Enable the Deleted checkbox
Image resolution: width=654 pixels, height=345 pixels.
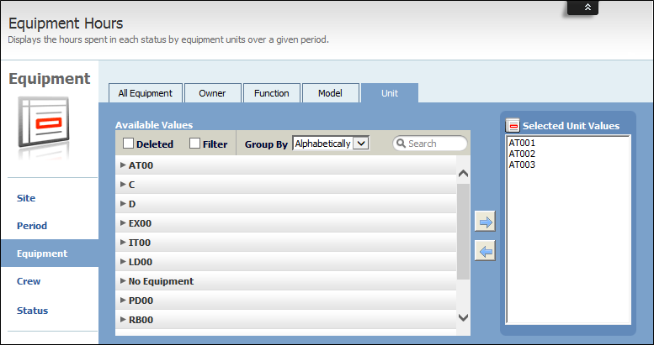[x=129, y=144]
